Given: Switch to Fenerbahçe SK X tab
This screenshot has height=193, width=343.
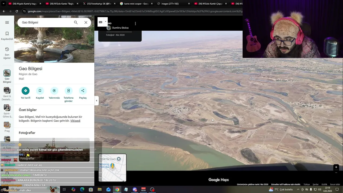Looking at the screenshot, I should tap(99, 4).
